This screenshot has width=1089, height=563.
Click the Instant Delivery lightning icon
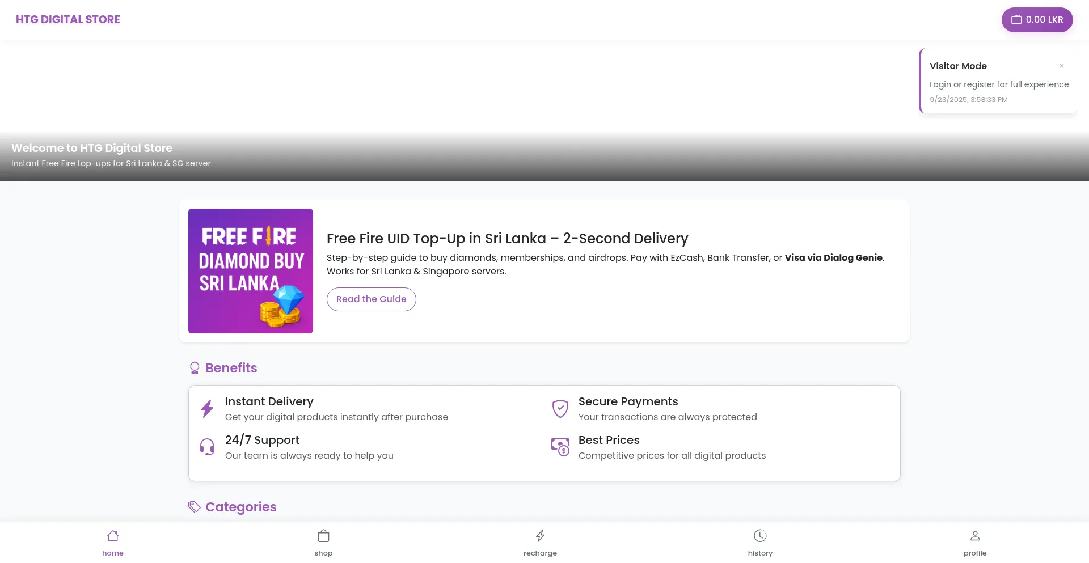(x=207, y=409)
